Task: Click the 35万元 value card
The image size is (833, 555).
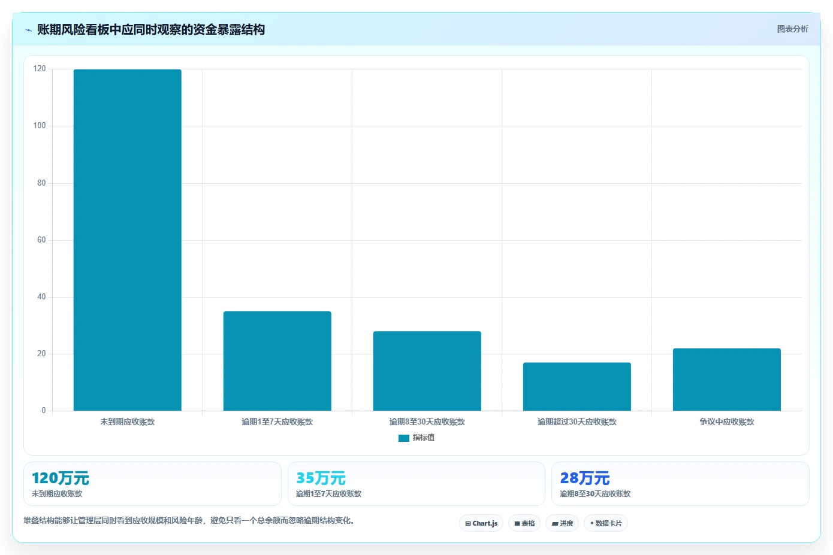Action: (416, 484)
